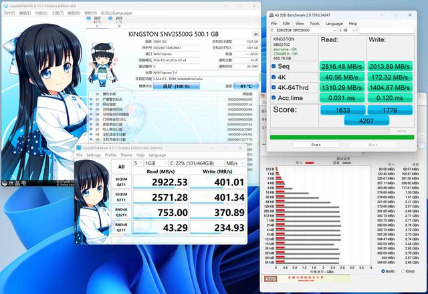This screenshot has height=294, width=428.
Task: Click ATTO logo at bottom of ATTO window
Action: [270, 279]
